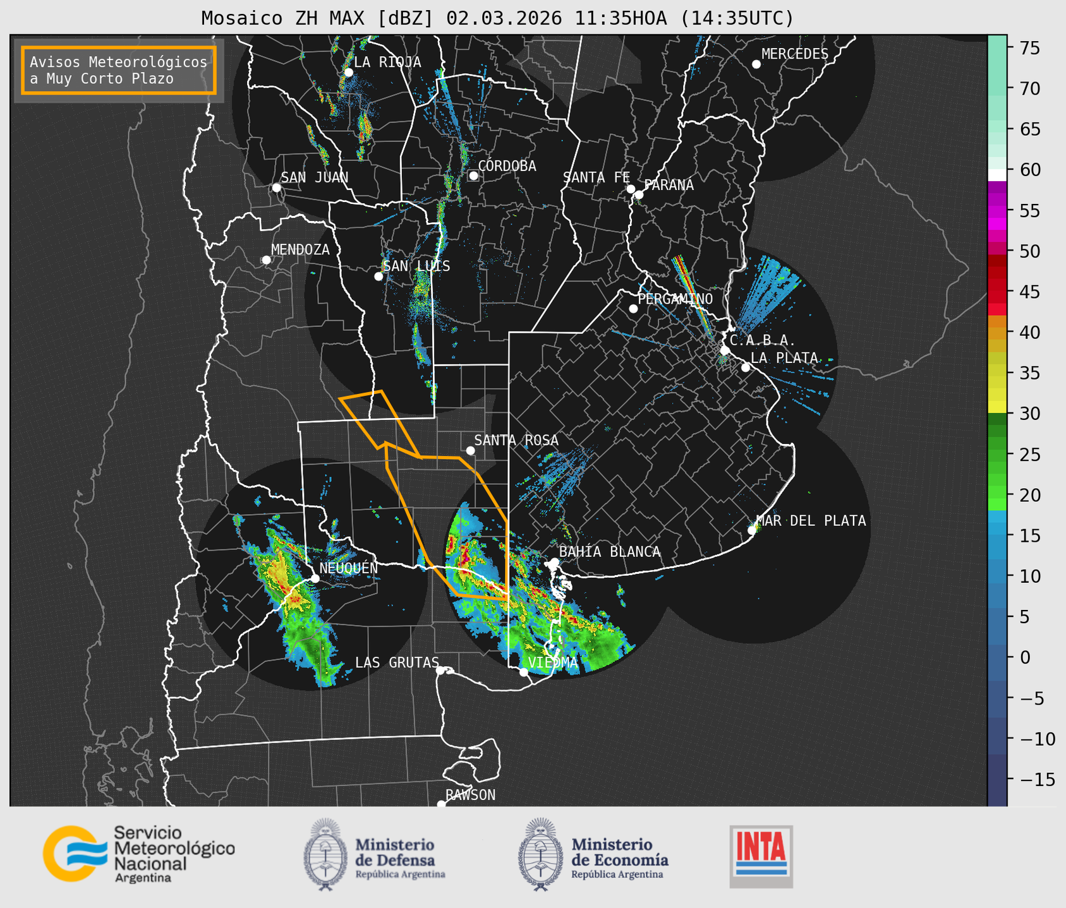The width and height of the screenshot is (1066, 908).
Task: Click the MERCEDES city marker dot
Action: (756, 64)
